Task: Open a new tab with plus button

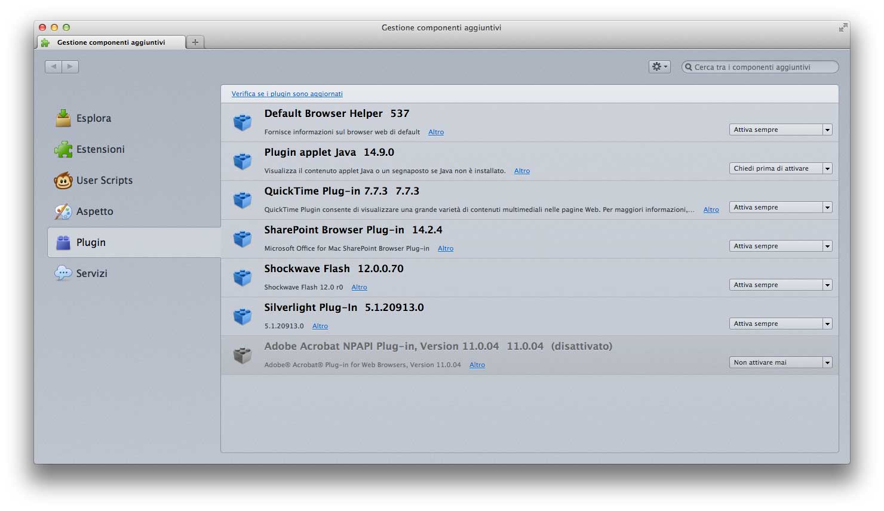Action: pyautogui.click(x=195, y=42)
